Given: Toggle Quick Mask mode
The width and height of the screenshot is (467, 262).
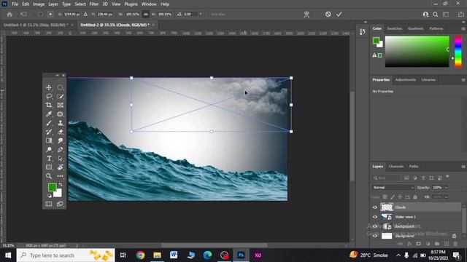Looking at the screenshot, I should (x=49, y=204).
